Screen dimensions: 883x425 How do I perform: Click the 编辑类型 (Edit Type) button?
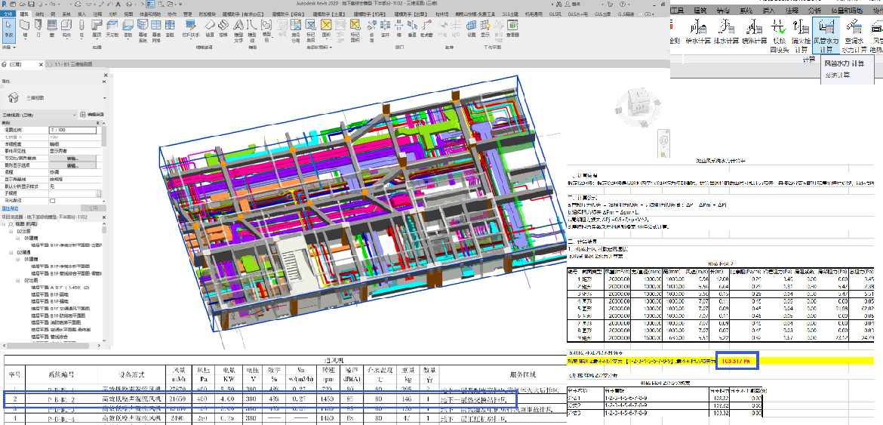click(92, 114)
